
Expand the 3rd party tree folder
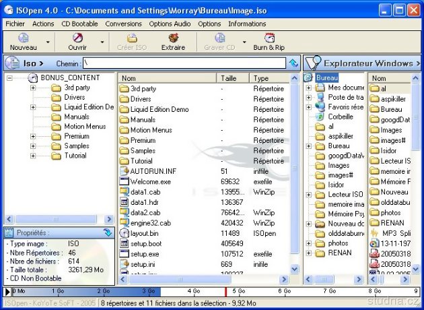[33, 88]
